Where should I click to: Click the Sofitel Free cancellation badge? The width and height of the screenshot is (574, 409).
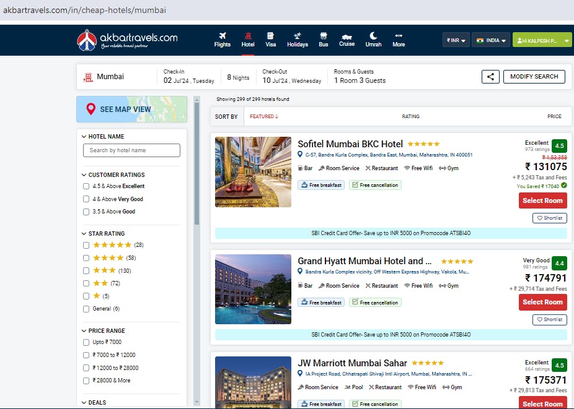[375, 185]
